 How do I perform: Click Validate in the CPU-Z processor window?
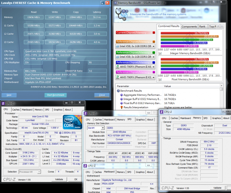tap(59, 179)
